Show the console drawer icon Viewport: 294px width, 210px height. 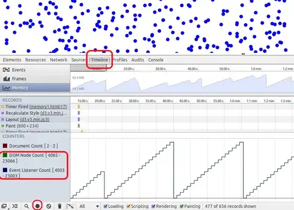coord(15,206)
